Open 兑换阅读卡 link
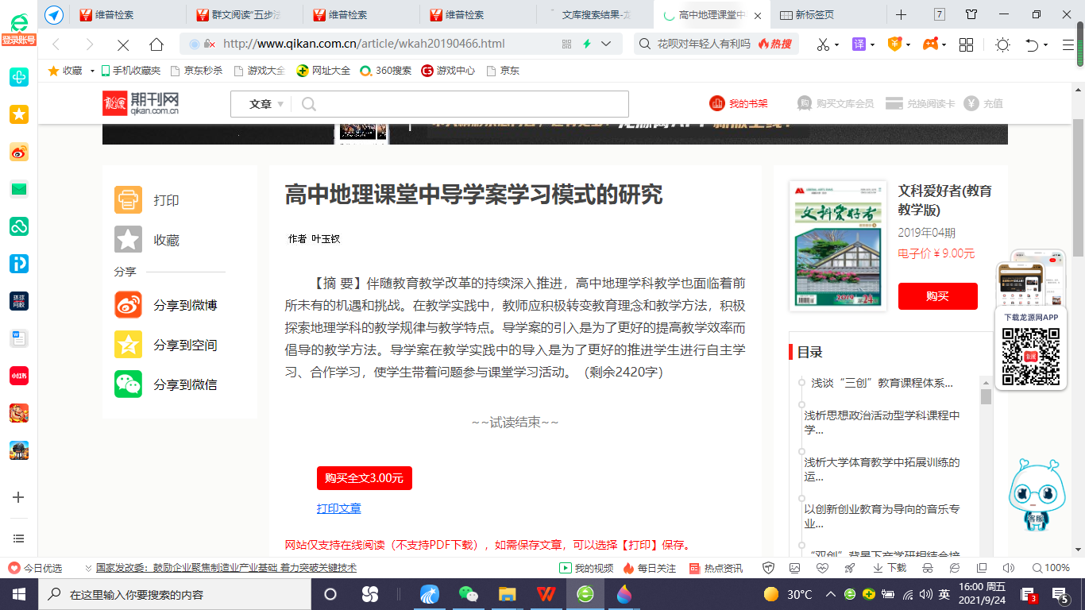Screen dimensions: 1085x610 (x=922, y=103)
